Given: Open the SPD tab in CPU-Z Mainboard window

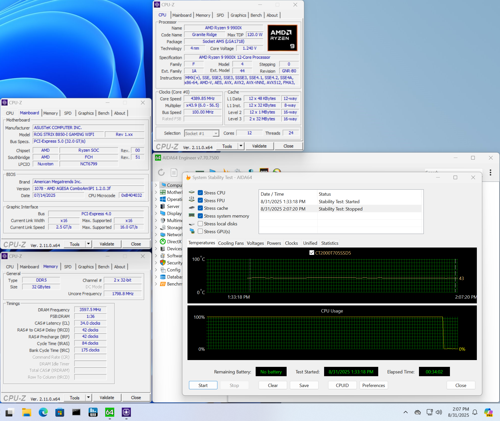Looking at the screenshot, I should click(68, 113).
